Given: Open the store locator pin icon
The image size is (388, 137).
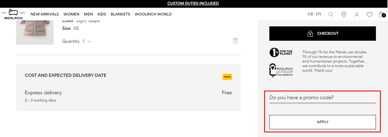Looking at the screenshot, I should (x=344, y=14).
